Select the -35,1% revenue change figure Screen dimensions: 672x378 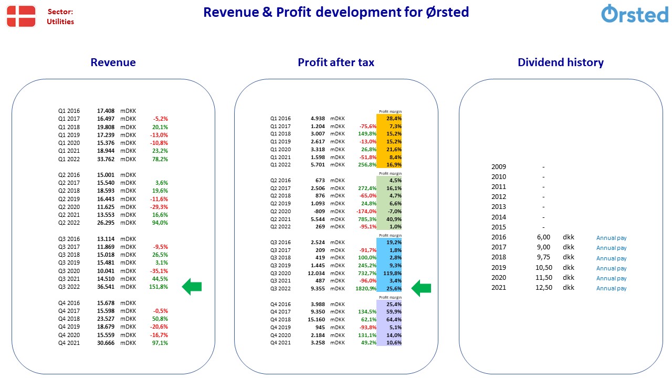click(x=159, y=271)
